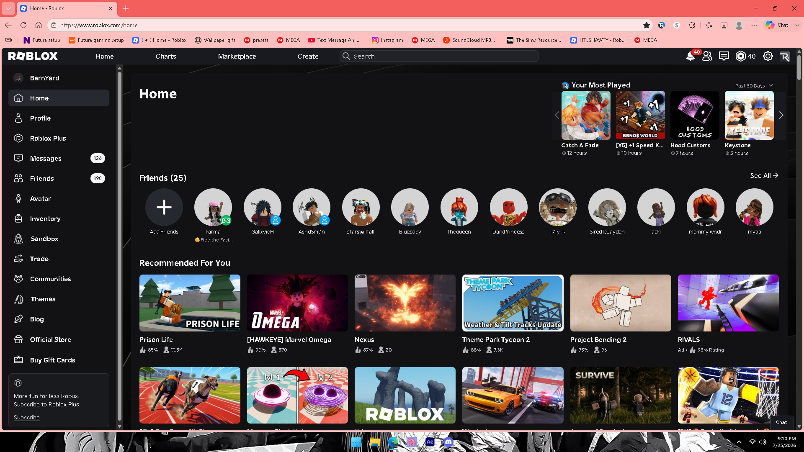
Task: Click the Robux balance icon
Action: 741,56
